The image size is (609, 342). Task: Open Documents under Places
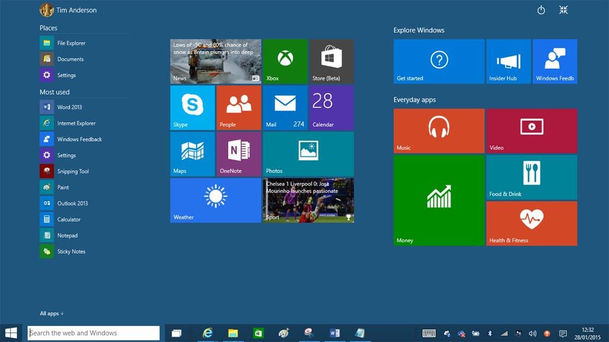coord(84,59)
